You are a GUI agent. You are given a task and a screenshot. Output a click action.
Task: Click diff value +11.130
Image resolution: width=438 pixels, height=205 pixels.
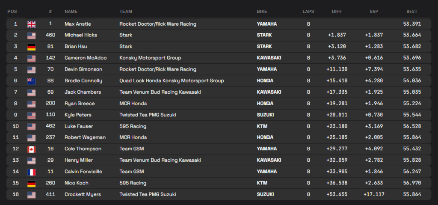(x=337, y=69)
